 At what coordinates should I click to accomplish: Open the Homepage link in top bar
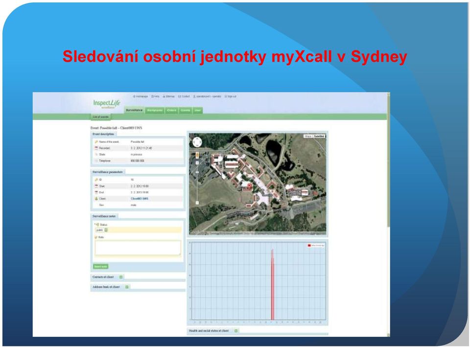click(x=141, y=96)
